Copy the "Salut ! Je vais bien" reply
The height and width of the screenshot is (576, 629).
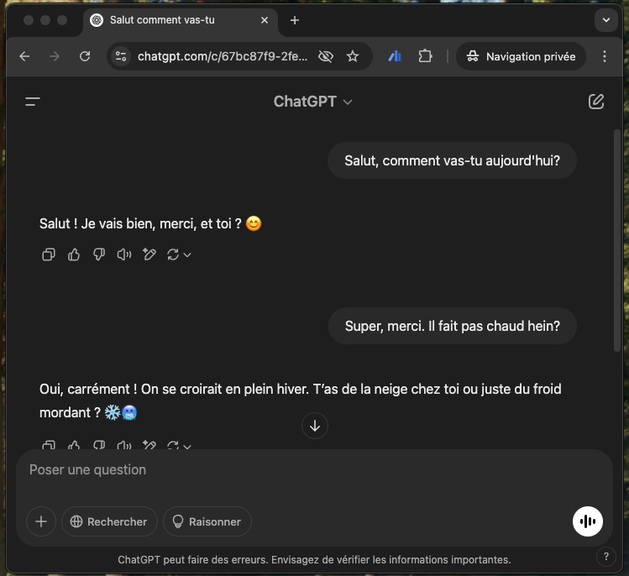click(49, 254)
